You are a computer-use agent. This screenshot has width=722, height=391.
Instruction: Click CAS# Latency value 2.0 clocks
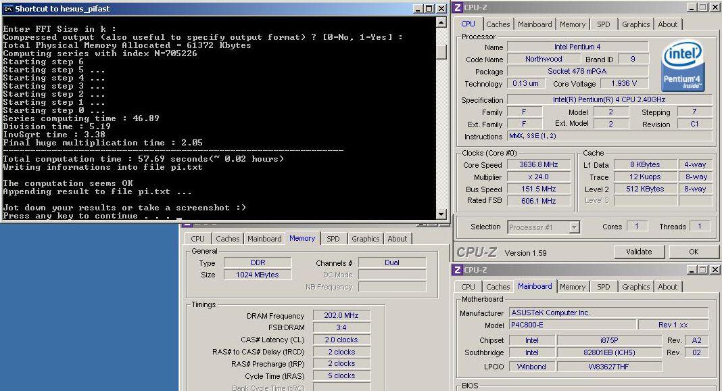[341, 340]
